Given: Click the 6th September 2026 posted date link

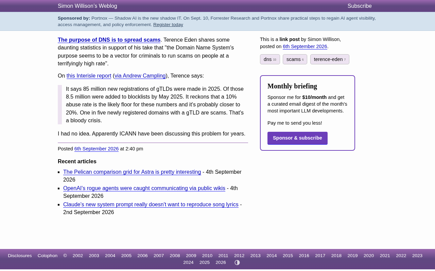Looking at the screenshot, I should (x=97, y=149).
